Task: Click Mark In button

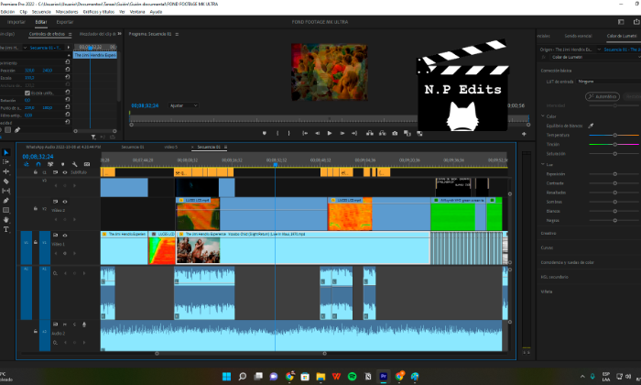Action: (x=277, y=134)
